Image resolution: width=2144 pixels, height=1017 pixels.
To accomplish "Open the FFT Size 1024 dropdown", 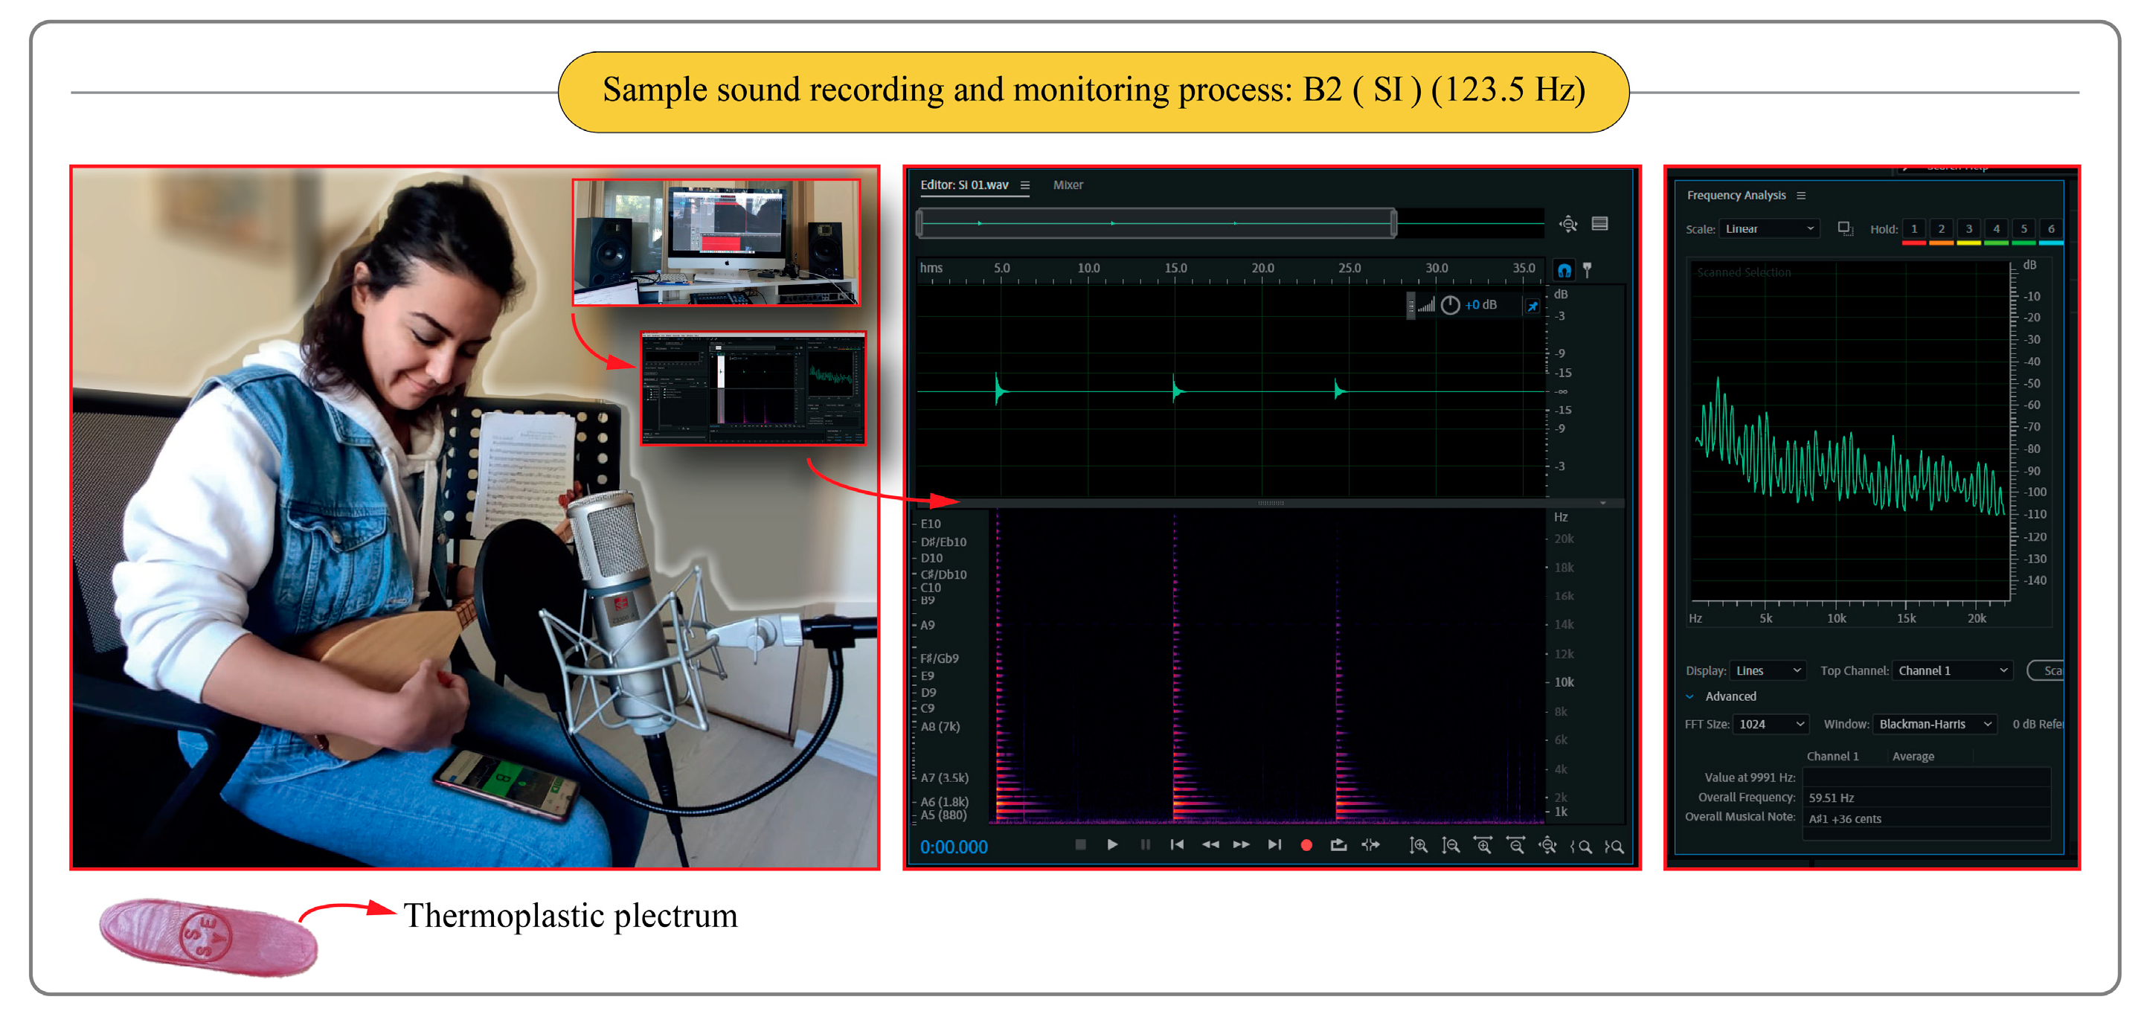I will click(1771, 724).
